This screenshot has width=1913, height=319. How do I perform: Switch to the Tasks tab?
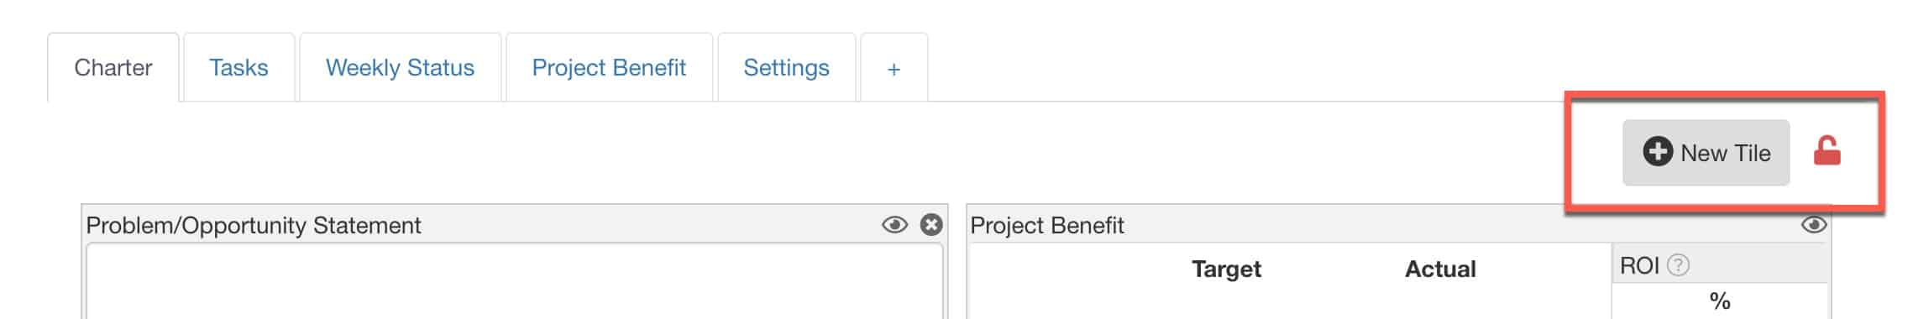[x=238, y=68]
